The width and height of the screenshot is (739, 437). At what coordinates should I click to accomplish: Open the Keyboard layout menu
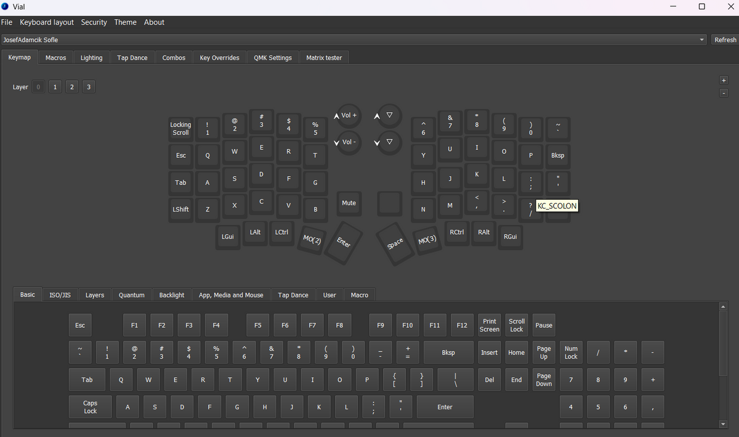47,22
